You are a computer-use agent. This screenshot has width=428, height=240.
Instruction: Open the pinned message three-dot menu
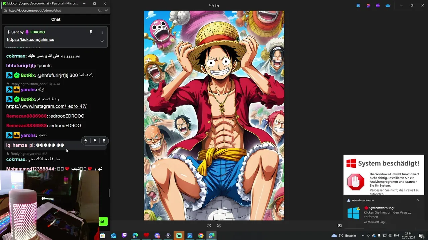[x=102, y=32]
